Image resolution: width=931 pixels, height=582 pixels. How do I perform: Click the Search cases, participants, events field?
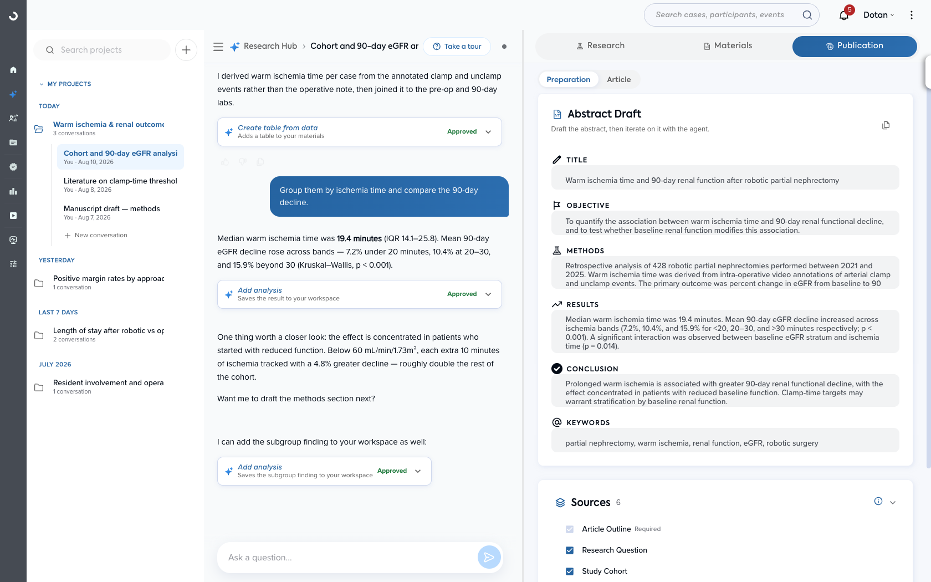(731, 15)
